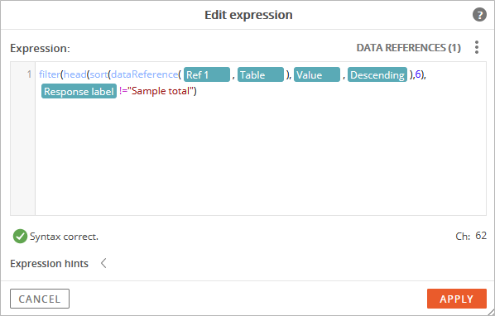
Task: Expand the Expression hints chevron
Action: [103, 263]
